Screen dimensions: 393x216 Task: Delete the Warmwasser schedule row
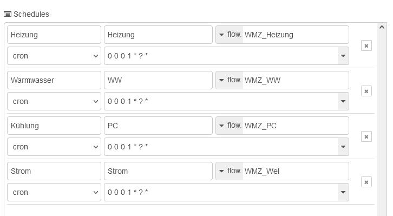coord(366,91)
